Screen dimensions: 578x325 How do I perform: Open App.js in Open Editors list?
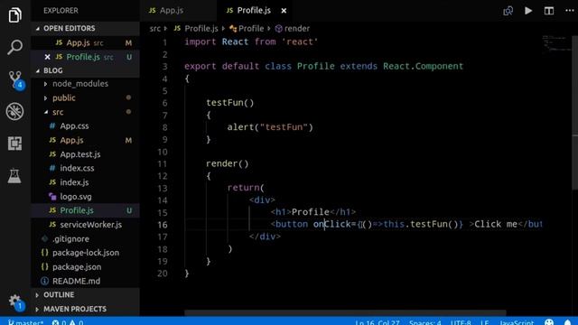click(x=85, y=42)
